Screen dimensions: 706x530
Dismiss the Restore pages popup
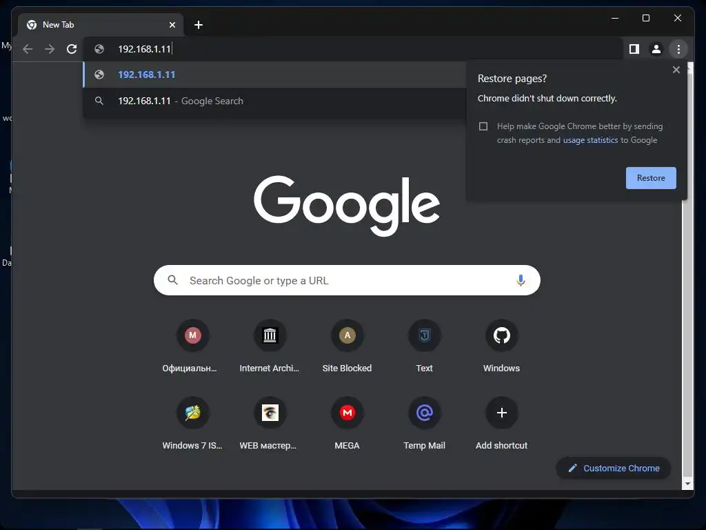(676, 70)
